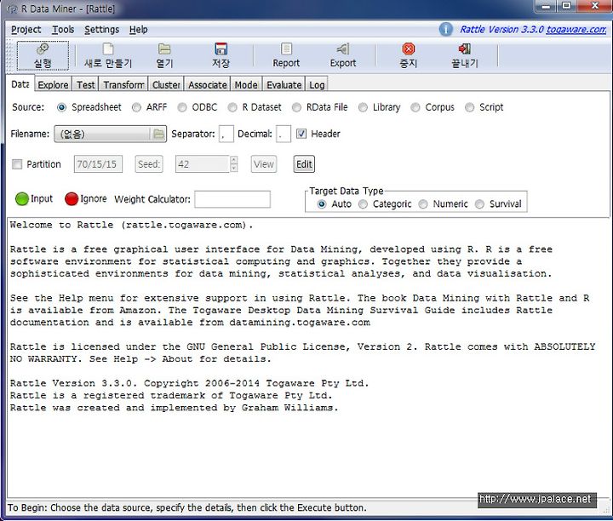Select RData File source option
Screen dimensions: 613x521
point(297,107)
